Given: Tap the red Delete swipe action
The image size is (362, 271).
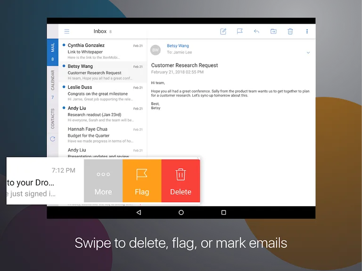Looking at the screenshot, I should pos(181,182).
